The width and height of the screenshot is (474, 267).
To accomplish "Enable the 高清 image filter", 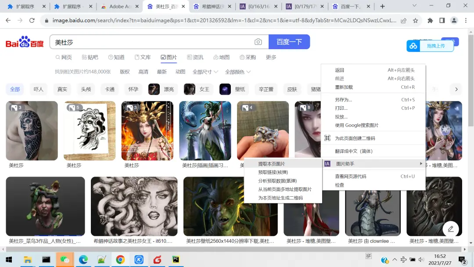I will pos(144,72).
